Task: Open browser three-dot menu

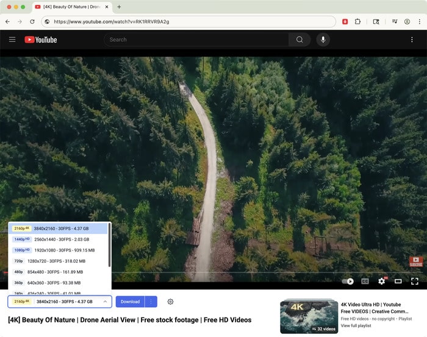Action: click(x=420, y=22)
